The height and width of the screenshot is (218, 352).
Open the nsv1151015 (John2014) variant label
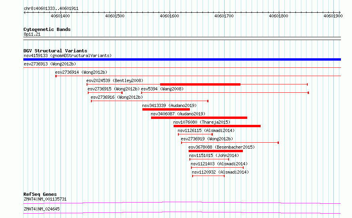click(x=214, y=155)
